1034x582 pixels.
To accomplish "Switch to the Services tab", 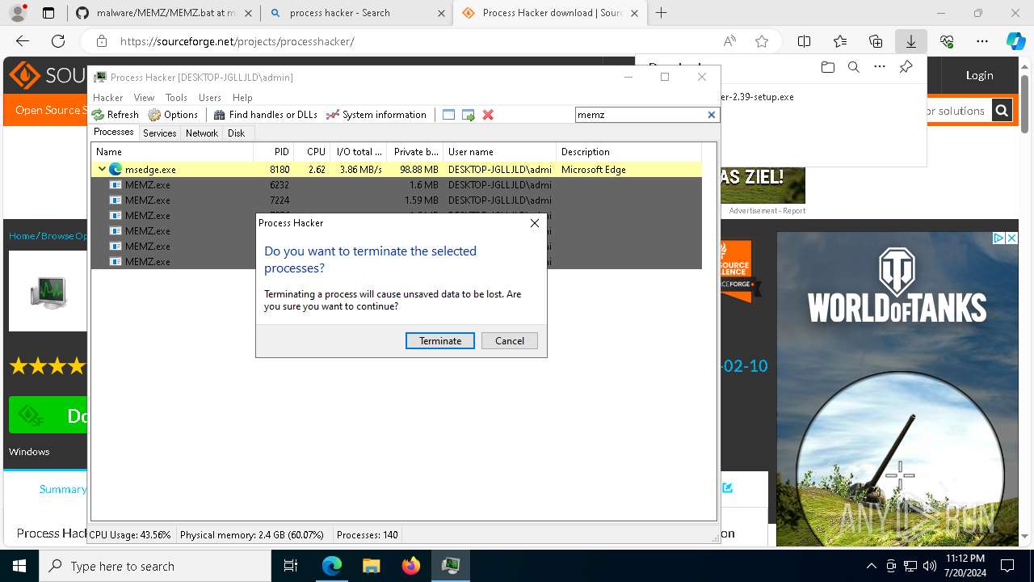I will pyautogui.click(x=160, y=133).
